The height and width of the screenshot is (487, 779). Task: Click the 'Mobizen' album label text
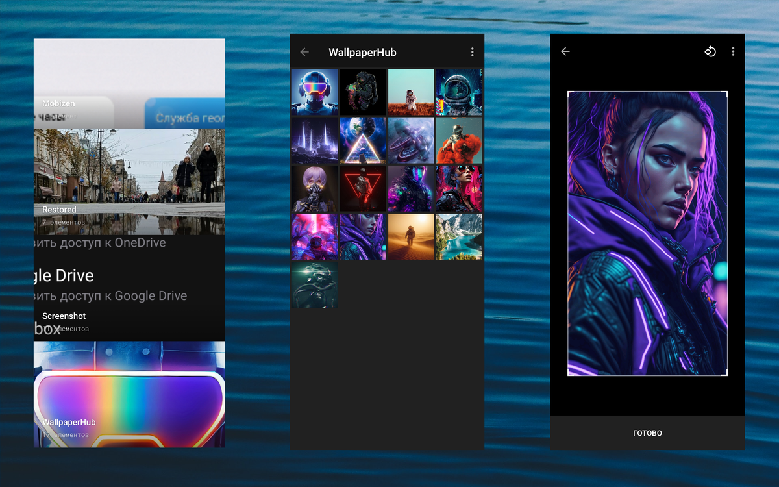tap(58, 103)
